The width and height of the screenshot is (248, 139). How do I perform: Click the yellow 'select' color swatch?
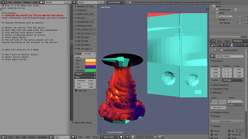[x=91, y=60]
